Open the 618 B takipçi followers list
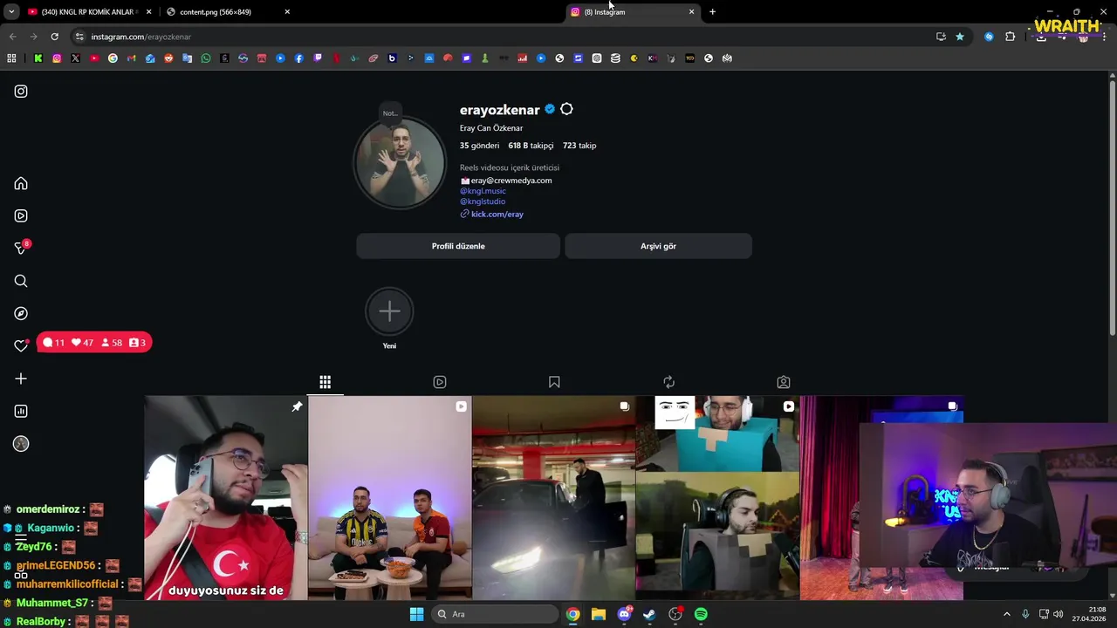Image resolution: width=1117 pixels, height=628 pixels. [x=531, y=146]
